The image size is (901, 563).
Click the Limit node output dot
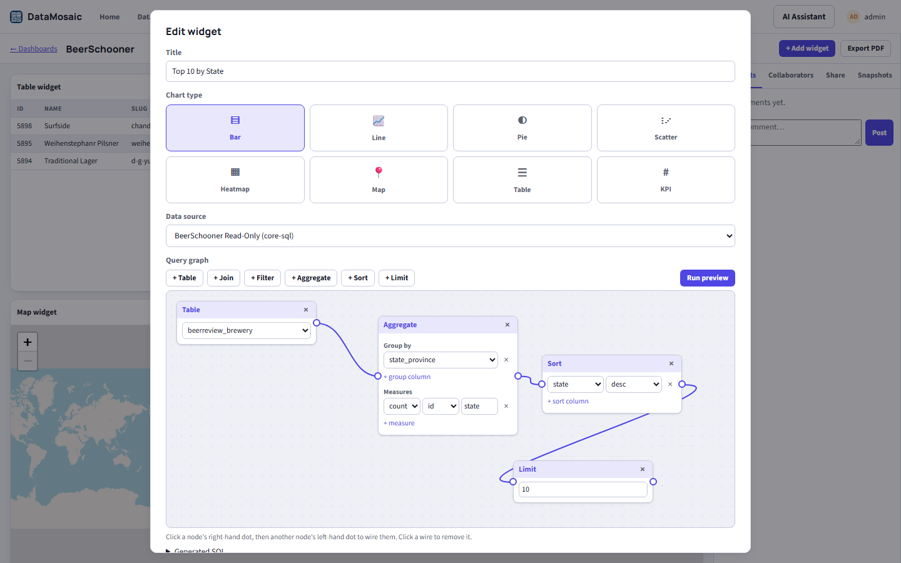[x=653, y=482]
